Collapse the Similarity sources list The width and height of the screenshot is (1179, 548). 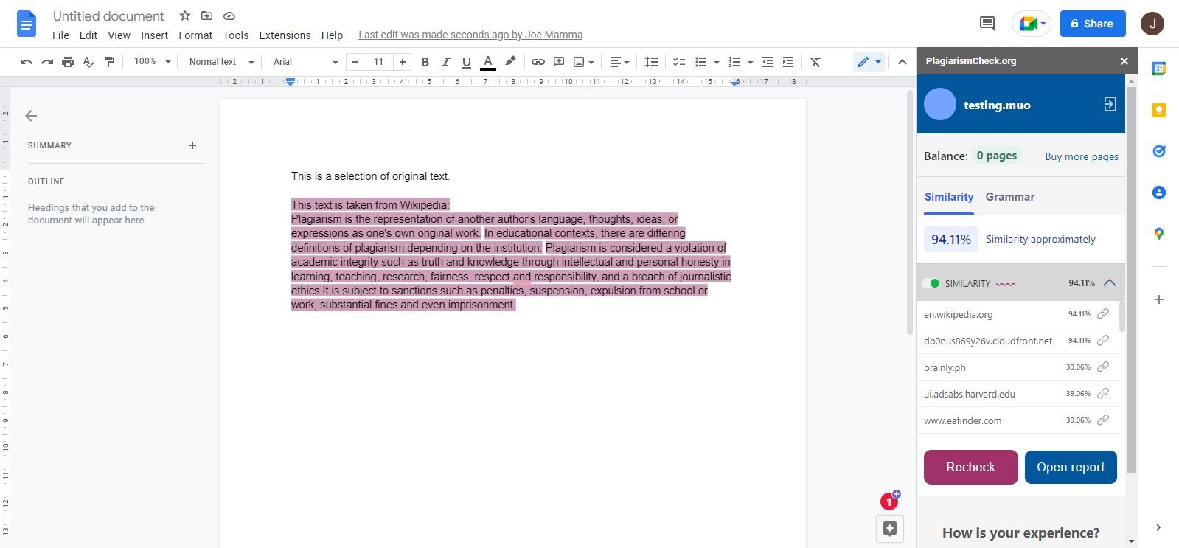tap(1110, 283)
